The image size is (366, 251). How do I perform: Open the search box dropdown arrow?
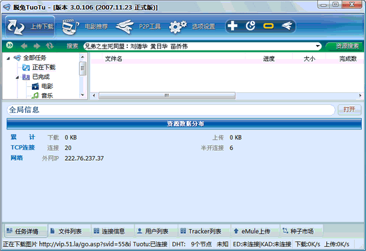point(317,46)
